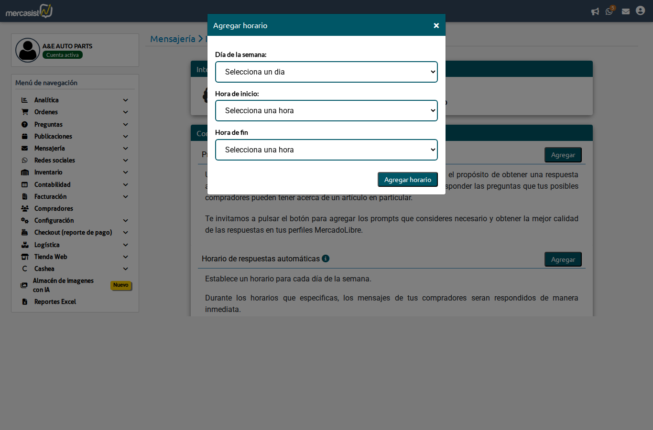Click the megaphone announcements icon
The width and height of the screenshot is (653, 430).
click(595, 11)
